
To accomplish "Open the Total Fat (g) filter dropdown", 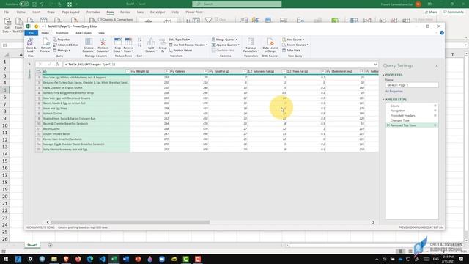I will tap(245, 71).
